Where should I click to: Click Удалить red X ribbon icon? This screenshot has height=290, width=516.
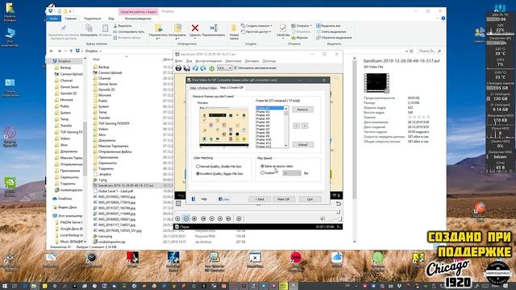195,28
